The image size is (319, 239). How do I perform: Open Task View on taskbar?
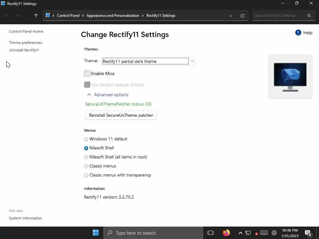pyautogui.click(x=211, y=233)
